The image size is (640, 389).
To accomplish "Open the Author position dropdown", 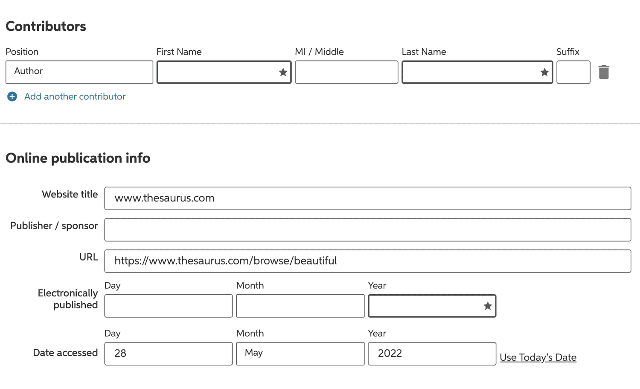I will [x=79, y=72].
